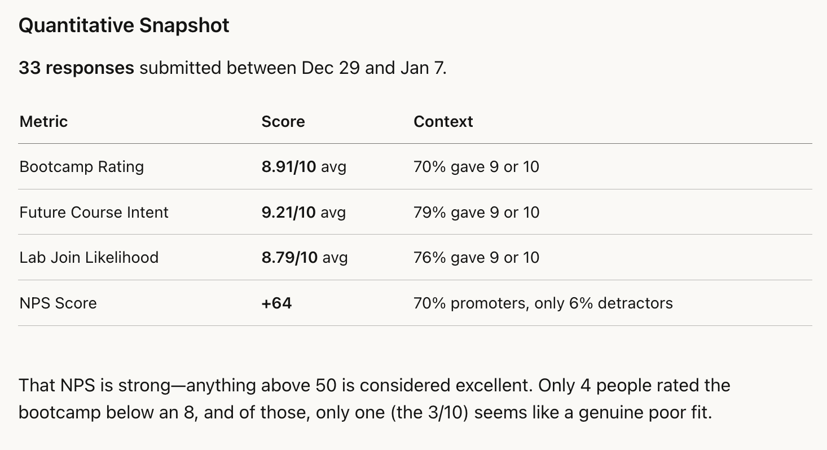The height and width of the screenshot is (450, 827).
Task: Click the 8.91/10 avg score
Action: [303, 167]
